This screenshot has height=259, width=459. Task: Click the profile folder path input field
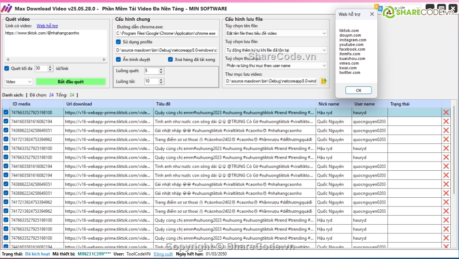[166, 50]
